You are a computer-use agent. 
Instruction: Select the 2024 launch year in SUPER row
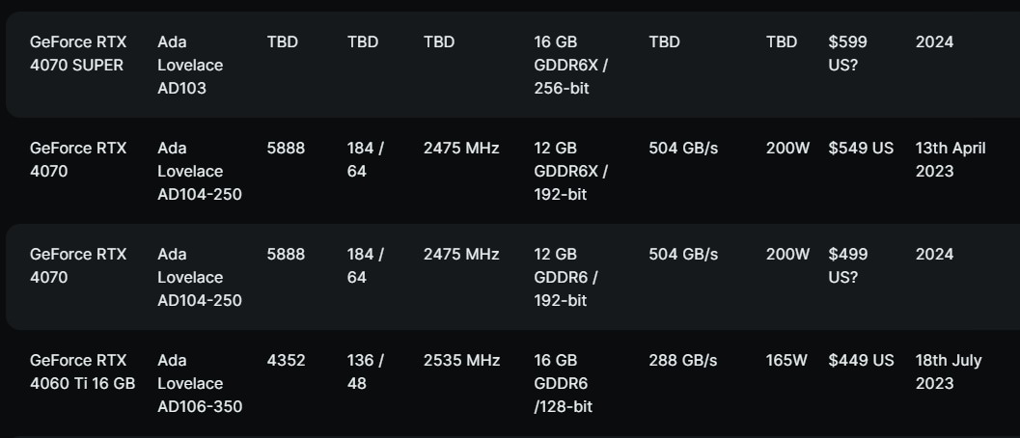click(934, 42)
